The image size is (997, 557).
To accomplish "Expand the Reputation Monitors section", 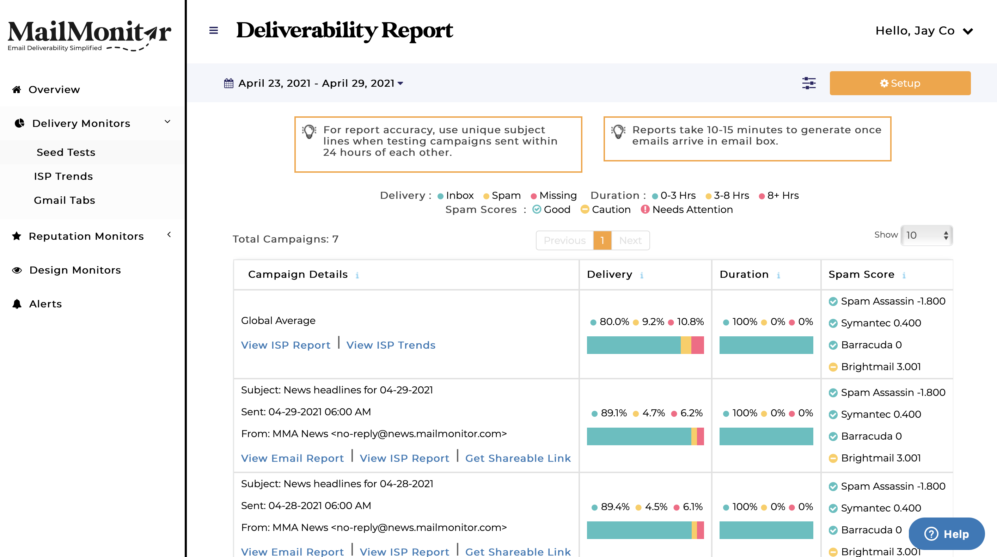I will click(x=169, y=235).
